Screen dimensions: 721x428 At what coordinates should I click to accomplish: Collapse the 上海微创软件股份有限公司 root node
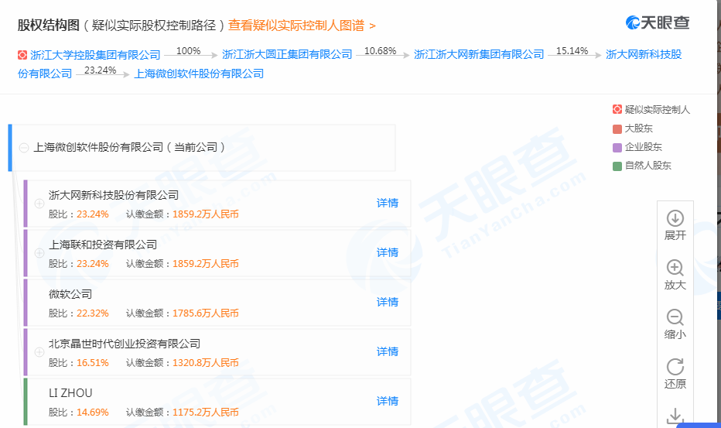point(23,148)
